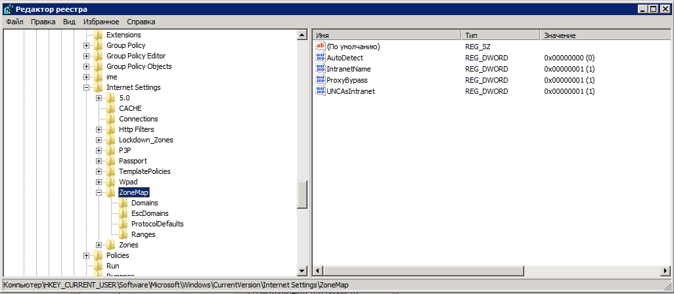Select the AutoDetect value name
Image resolution: width=674 pixels, height=294 pixels.
(x=345, y=58)
